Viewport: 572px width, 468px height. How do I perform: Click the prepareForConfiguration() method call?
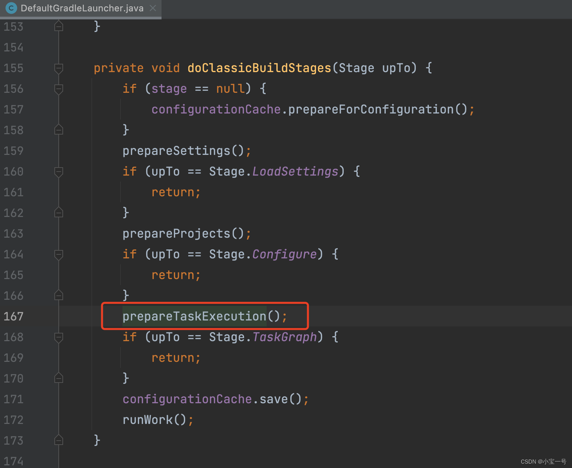click(378, 109)
